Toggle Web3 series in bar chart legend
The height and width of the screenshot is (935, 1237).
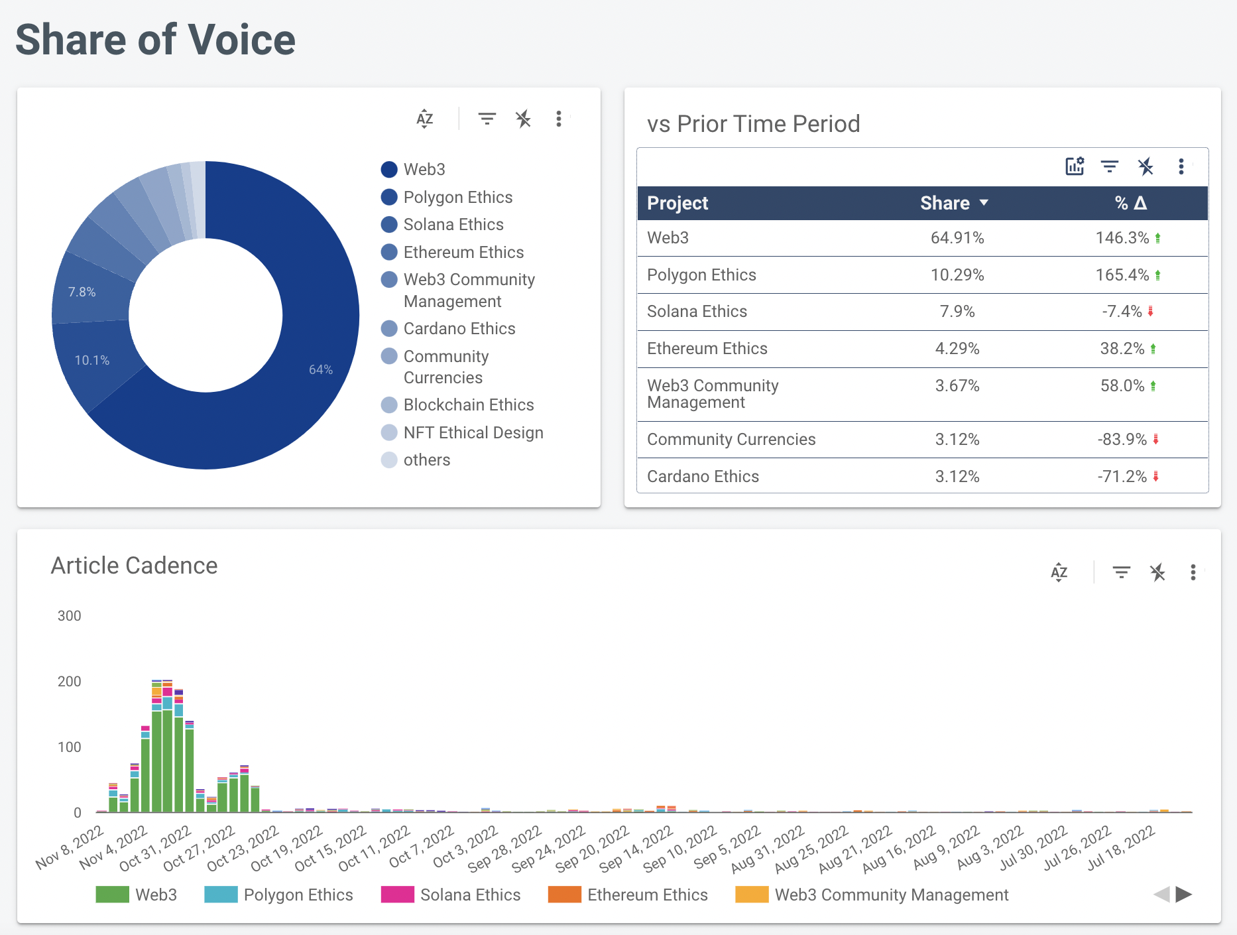[136, 895]
